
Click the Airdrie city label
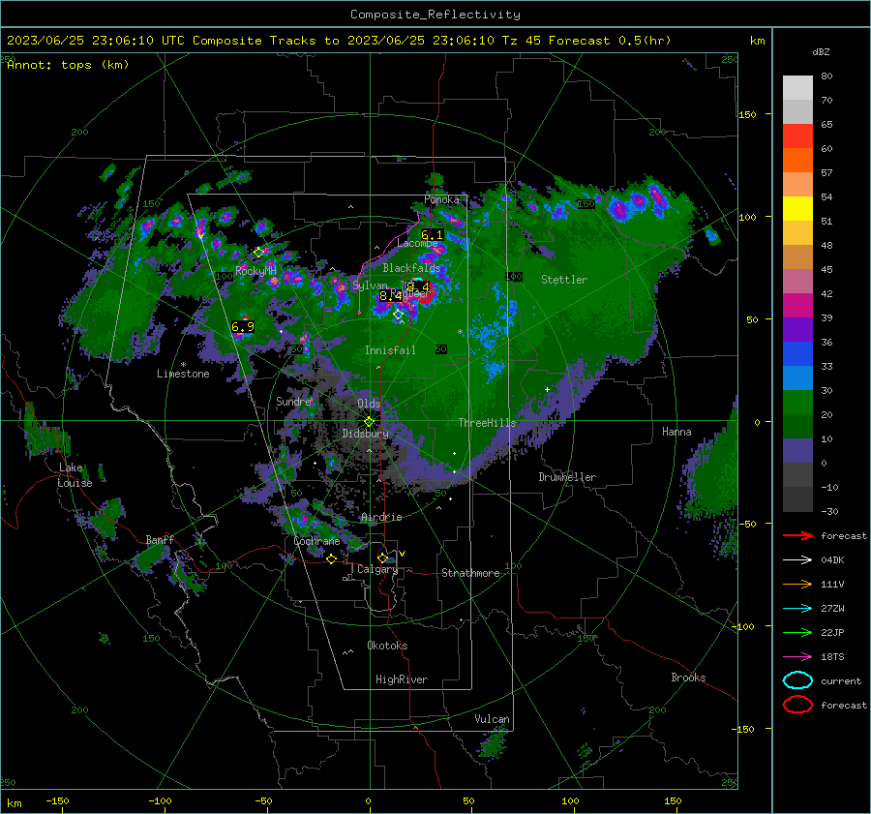coord(381,517)
